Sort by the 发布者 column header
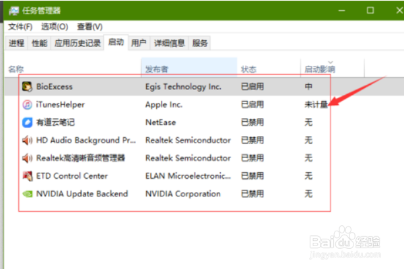Image resolution: width=404 pixels, height=269 pixels. tap(189, 68)
